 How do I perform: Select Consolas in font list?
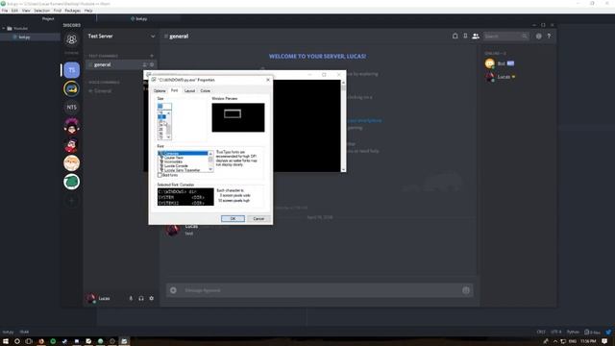point(184,153)
